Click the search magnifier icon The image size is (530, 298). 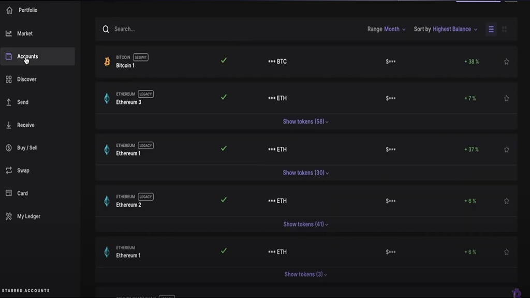click(x=106, y=29)
